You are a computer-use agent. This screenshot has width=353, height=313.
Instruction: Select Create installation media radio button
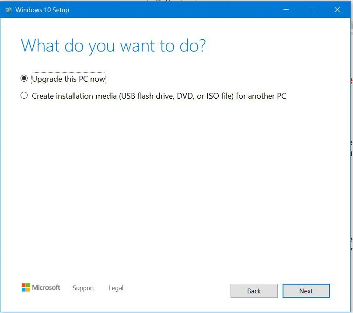click(24, 96)
